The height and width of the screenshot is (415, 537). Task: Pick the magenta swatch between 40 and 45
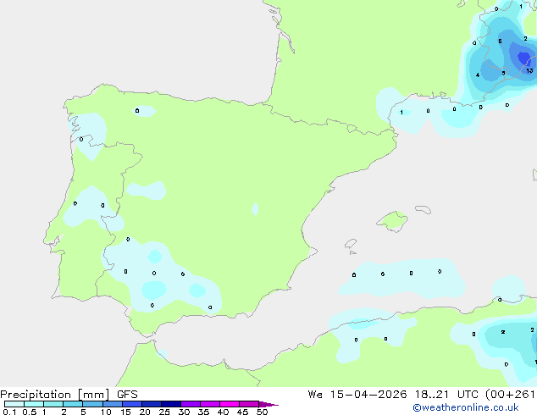tap(230, 404)
